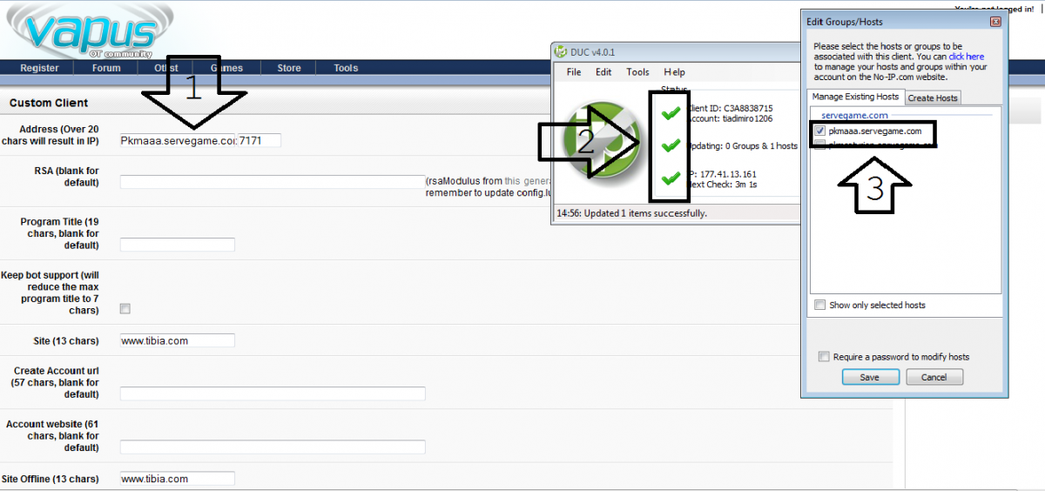The width and height of the screenshot is (1045, 491).
Task: Open Tools in the Vapus navigation bar
Action: pos(346,68)
